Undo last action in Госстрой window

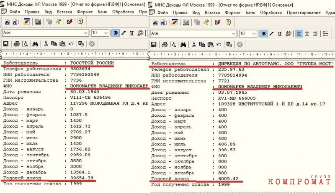(71, 44)
